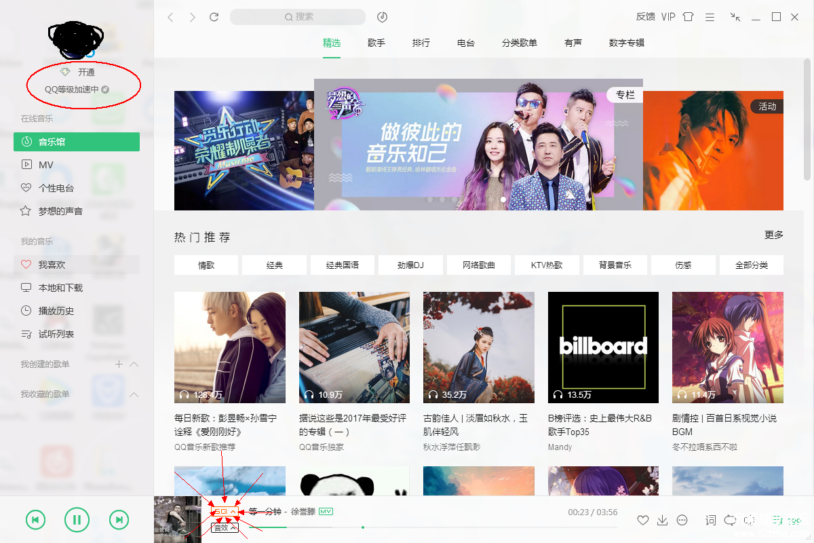The image size is (814, 543).
Task: Open 我喜欢 favorites list
Action: 77,265
